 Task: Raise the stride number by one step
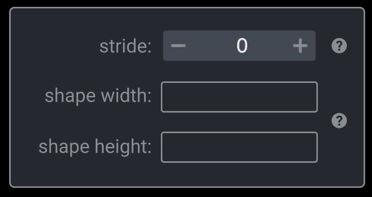(x=300, y=46)
